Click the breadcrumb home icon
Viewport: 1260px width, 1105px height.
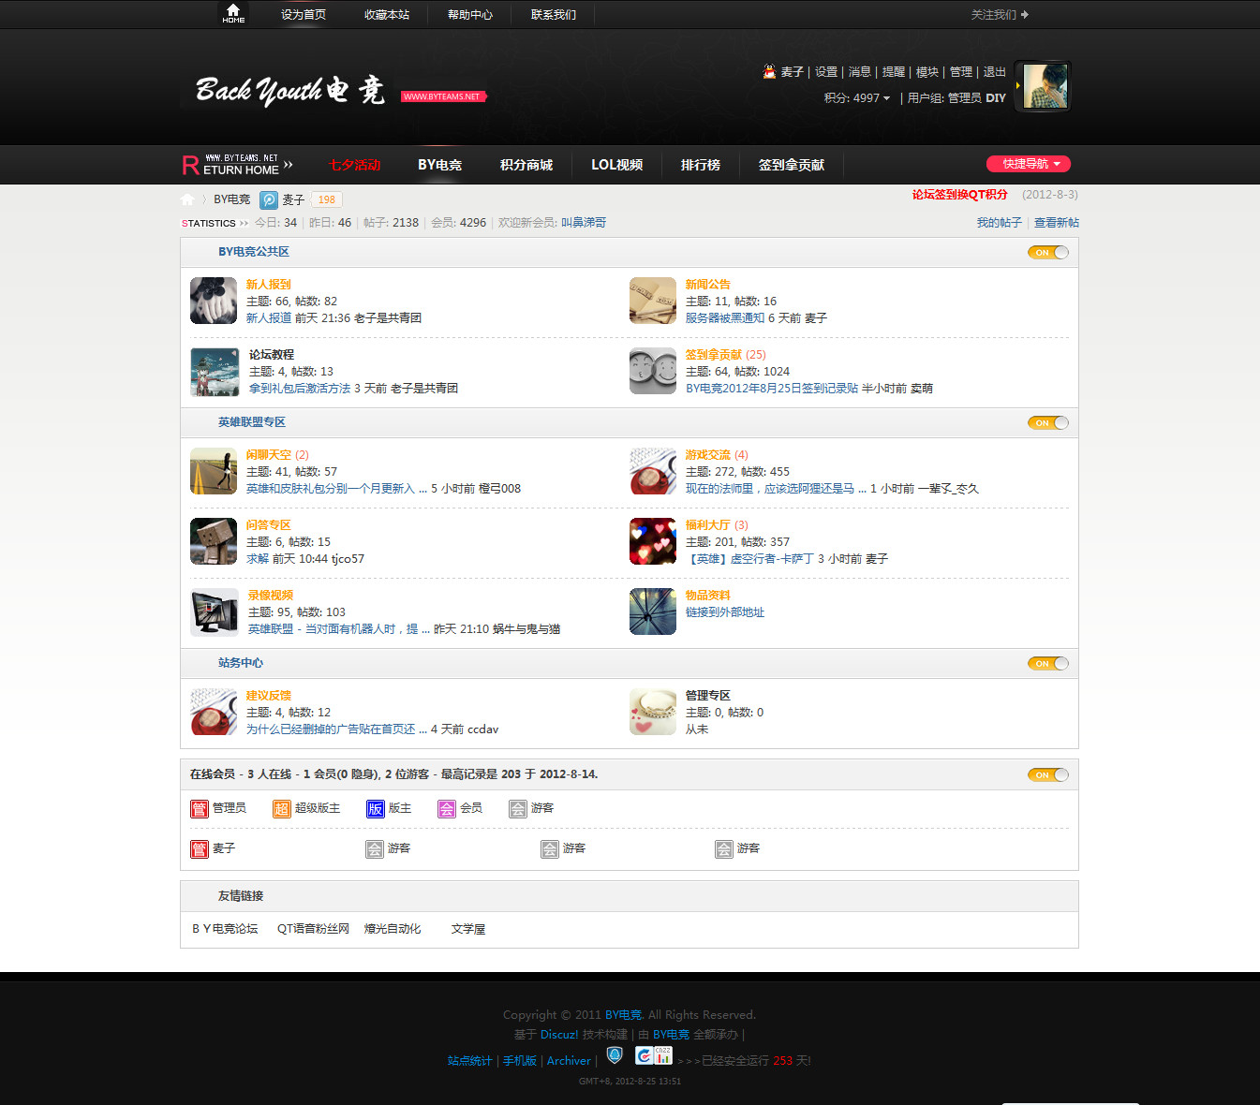pos(187,199)
